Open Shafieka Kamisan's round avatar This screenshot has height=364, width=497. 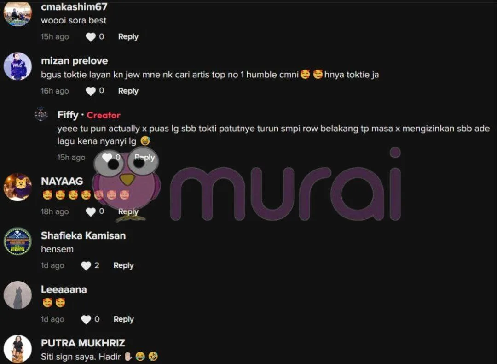17,241
